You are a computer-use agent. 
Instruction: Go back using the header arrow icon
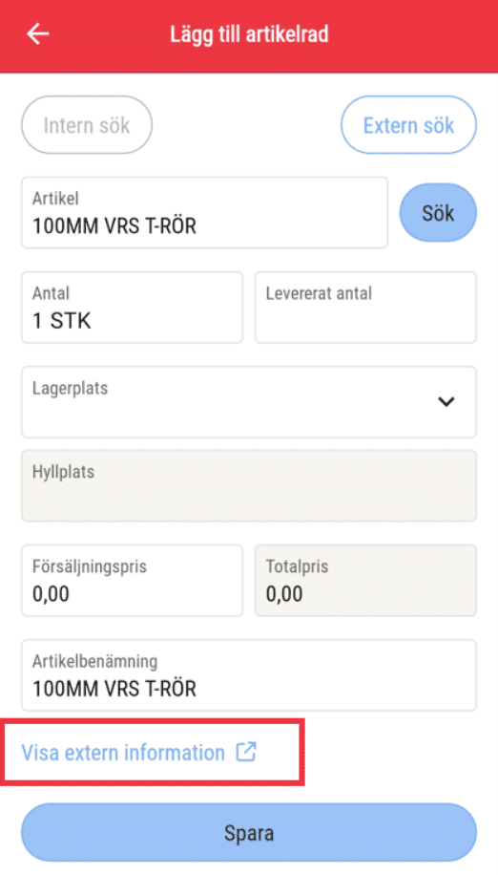coord(38,34)
